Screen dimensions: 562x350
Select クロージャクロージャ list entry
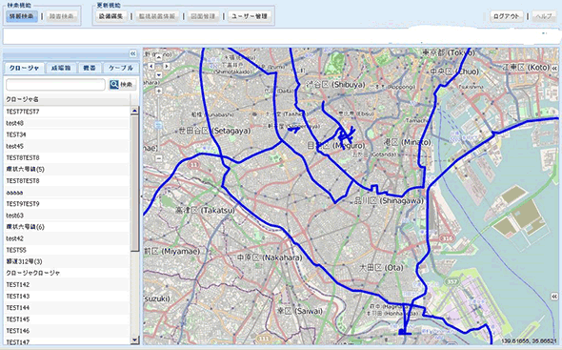[x=67, y=273]
